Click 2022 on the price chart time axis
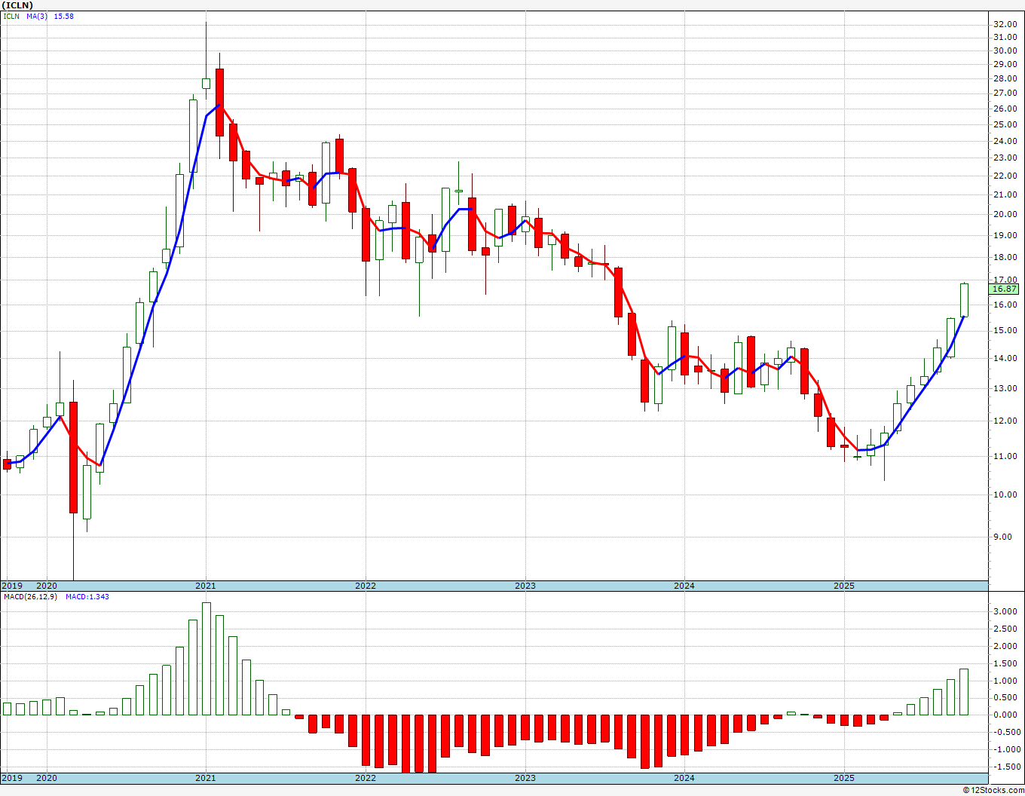 (x=366, y=586)
